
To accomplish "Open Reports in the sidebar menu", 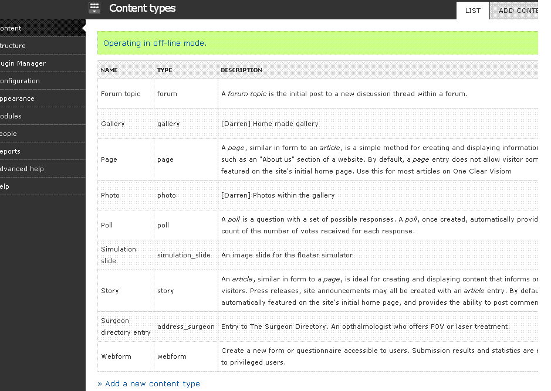I will [11, 151].
